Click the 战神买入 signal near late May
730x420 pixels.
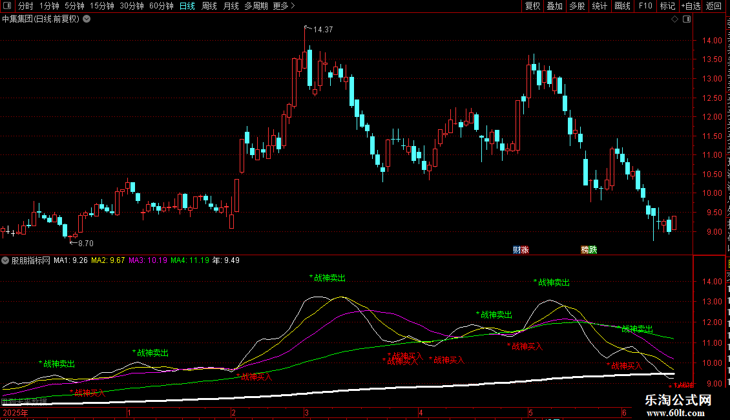(624, 366)
